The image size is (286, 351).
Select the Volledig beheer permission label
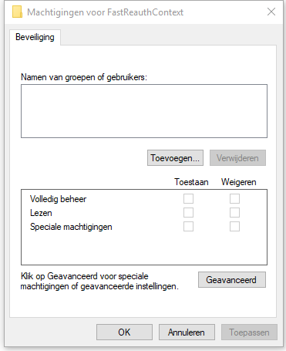coord(58,199)
